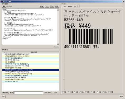Viewport: 125px width, 99px height.
Task: Click inside the XML label layout editor
Action: point(30,27)
